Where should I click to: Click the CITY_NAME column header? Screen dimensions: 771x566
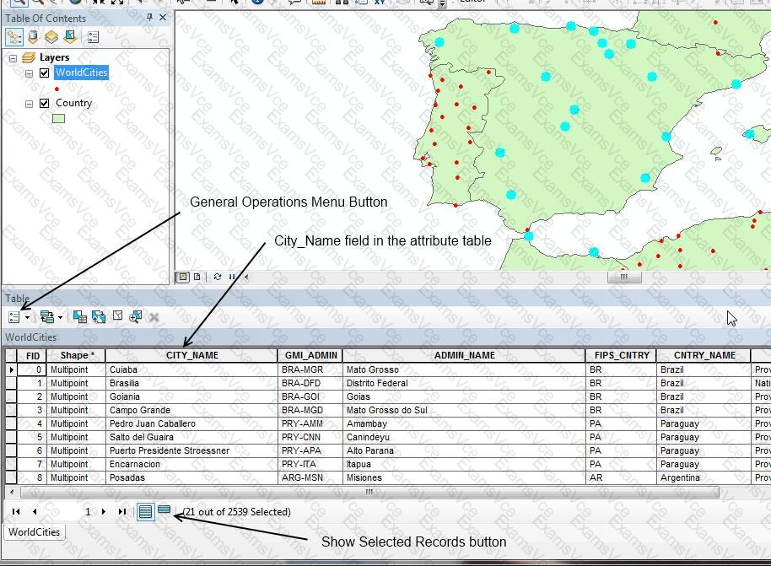click(x=192, y=356)
